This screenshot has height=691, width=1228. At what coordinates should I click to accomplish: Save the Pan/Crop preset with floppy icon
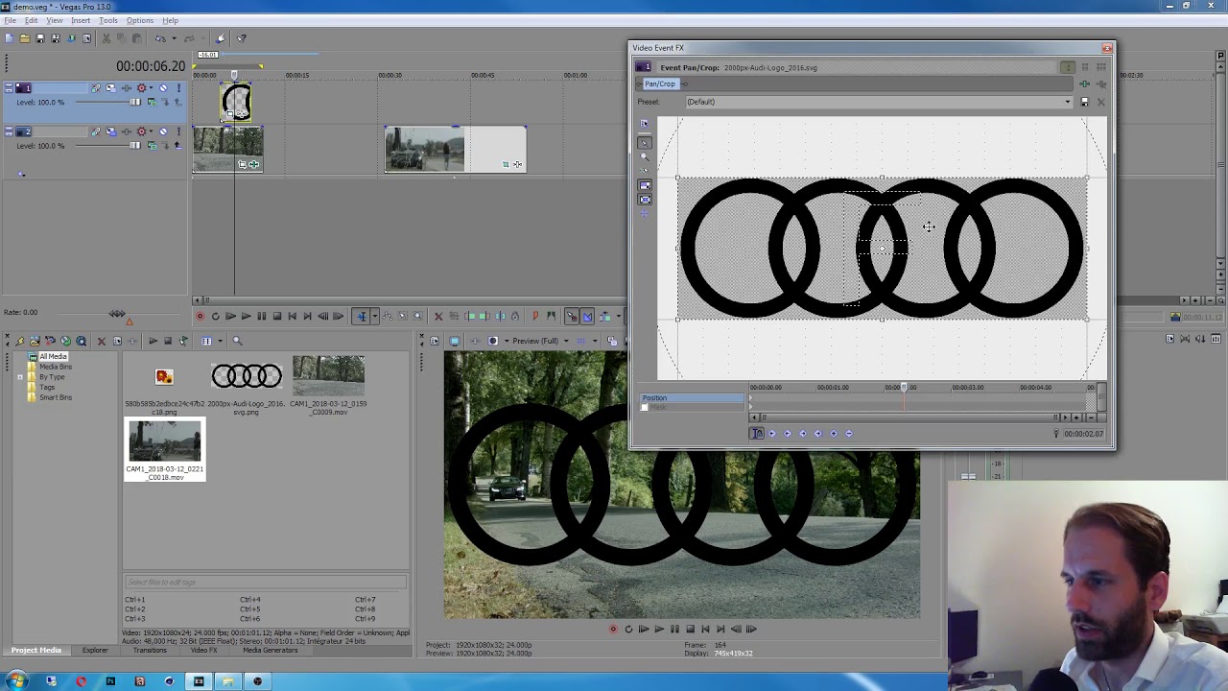(1085, 102)
